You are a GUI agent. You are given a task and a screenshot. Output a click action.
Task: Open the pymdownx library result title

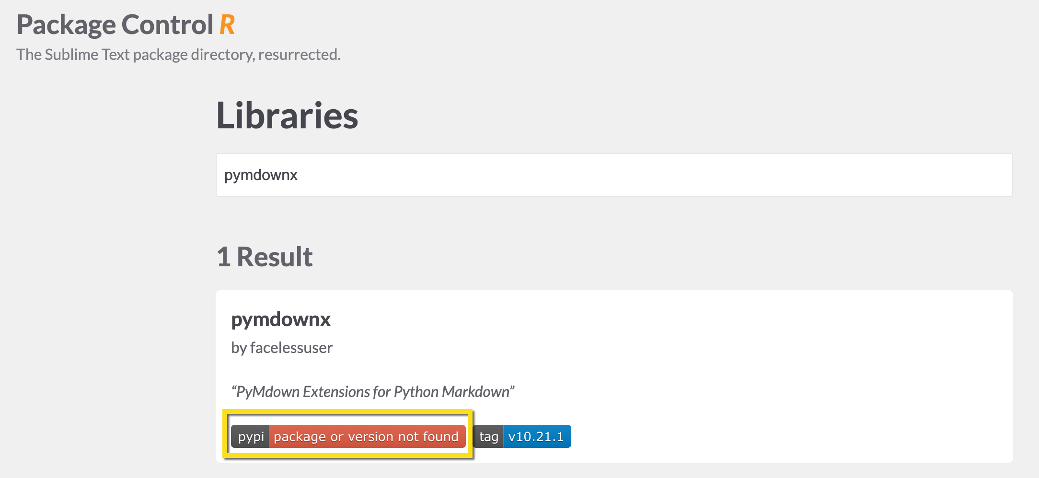tap(281, 319)
